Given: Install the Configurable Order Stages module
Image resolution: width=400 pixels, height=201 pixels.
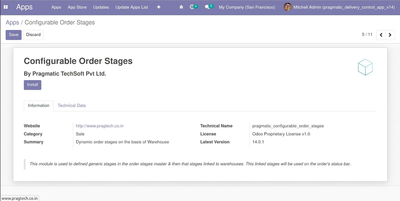Looking at the screenshot, I should (x=32, y=85).
